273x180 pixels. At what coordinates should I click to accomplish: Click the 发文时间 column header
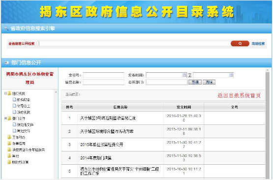pos(184,107)
